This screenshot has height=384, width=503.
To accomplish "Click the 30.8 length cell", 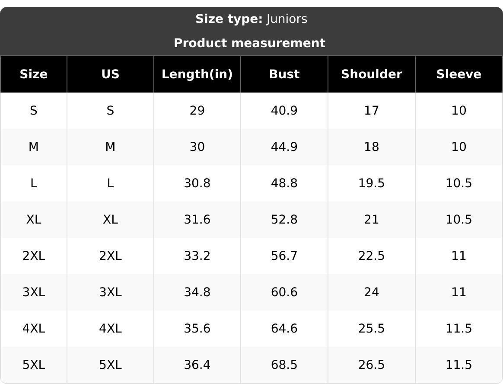I will point(197,183).
